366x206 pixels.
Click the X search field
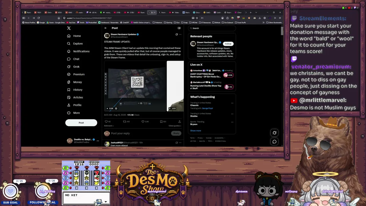(x=212, y=28)
